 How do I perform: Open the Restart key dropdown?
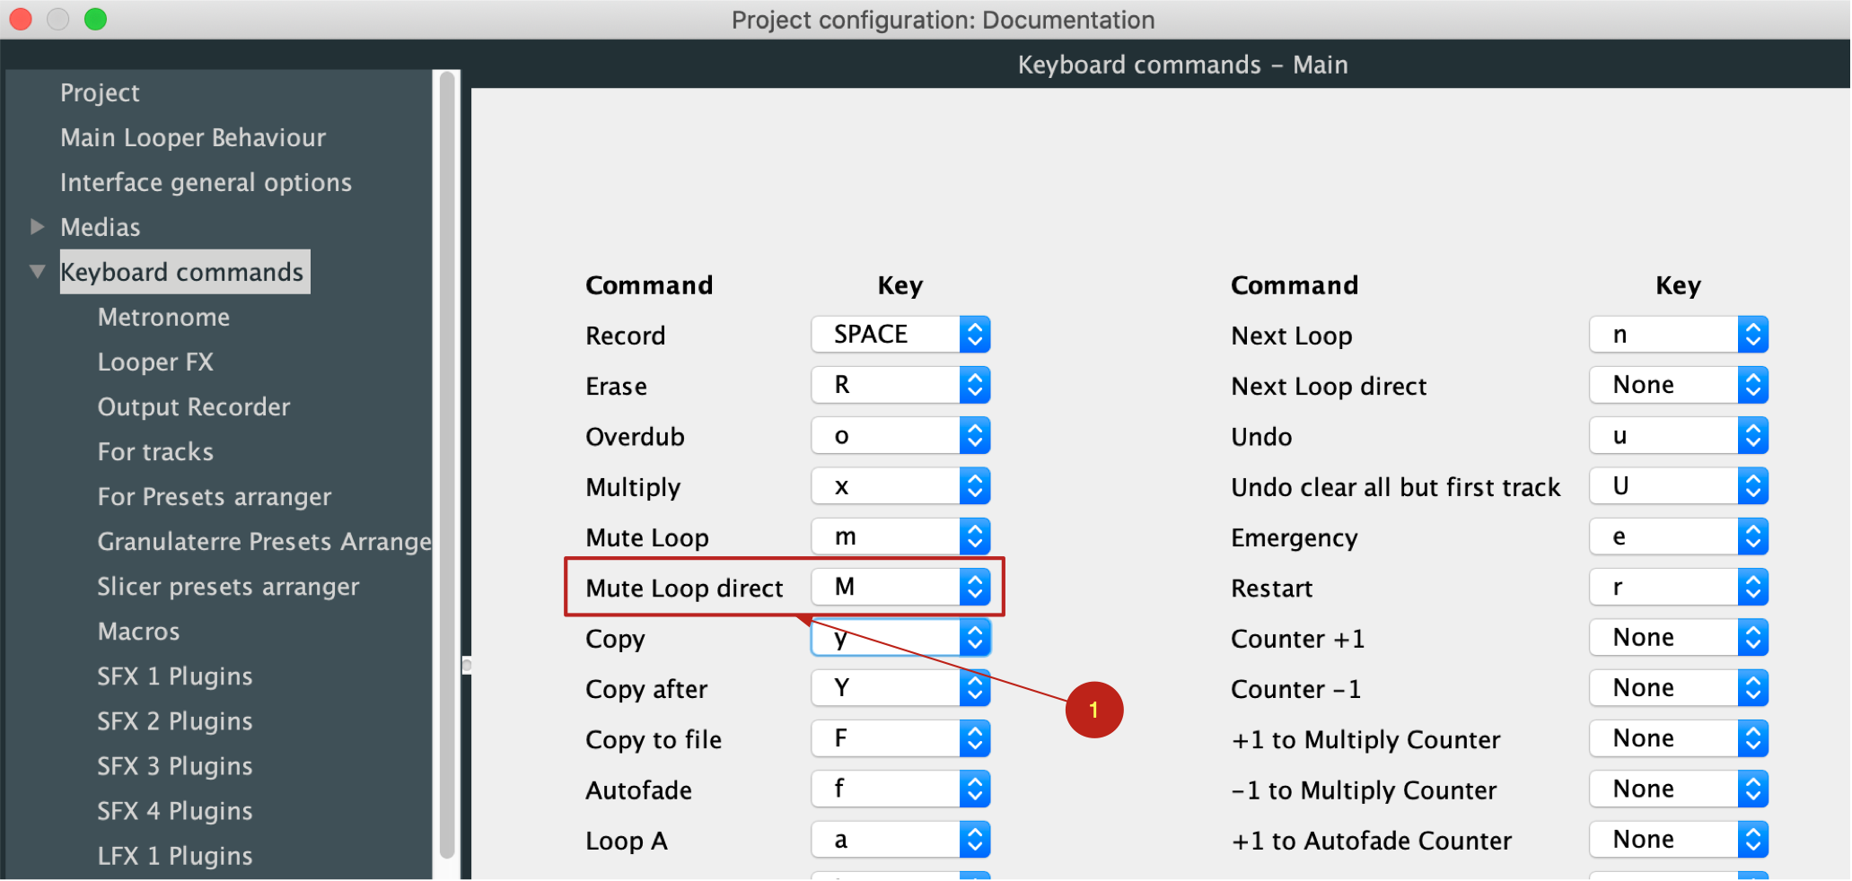click(1679, 587)
